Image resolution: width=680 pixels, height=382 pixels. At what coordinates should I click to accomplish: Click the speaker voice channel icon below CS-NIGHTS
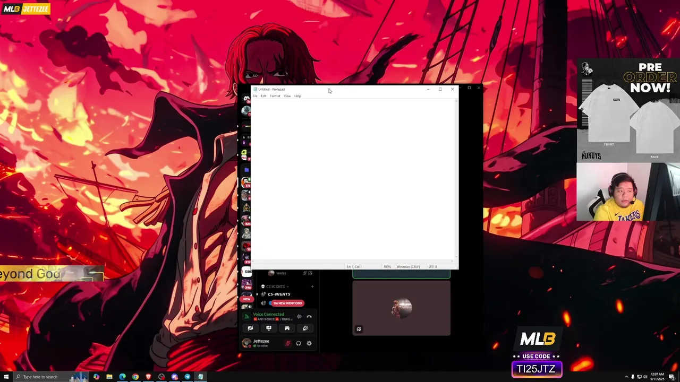point(263,303)
